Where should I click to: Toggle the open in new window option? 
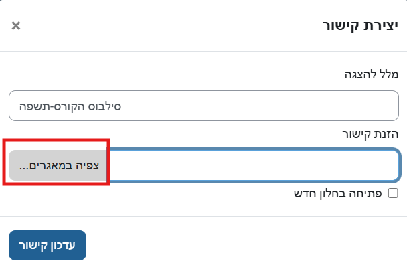[393, 194]
